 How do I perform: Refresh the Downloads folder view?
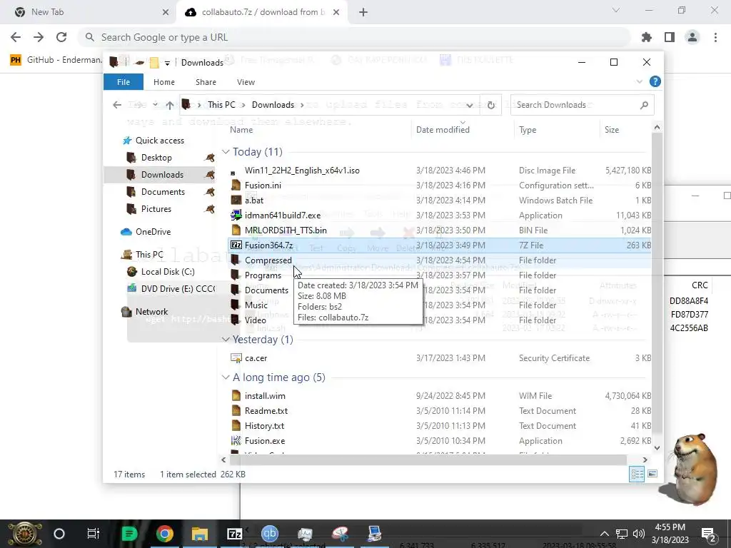pos(491,106)
